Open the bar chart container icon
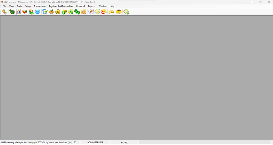 [18, 12]
